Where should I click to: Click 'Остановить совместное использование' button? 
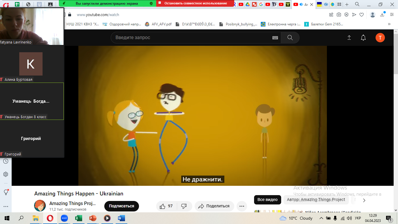[x=195, y=3]
